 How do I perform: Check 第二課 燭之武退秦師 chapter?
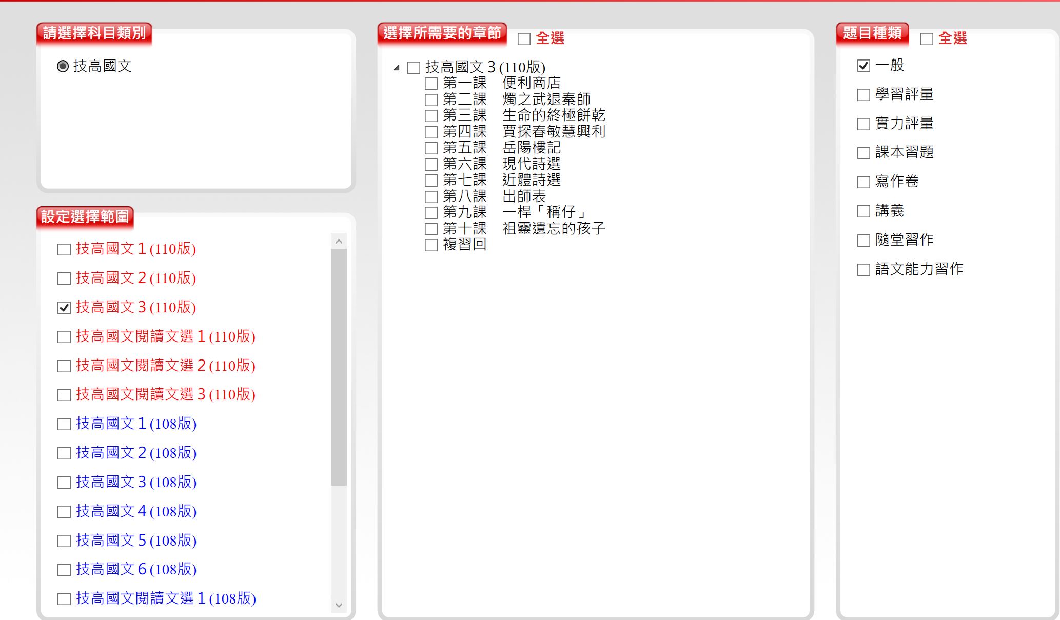(x=431, y=100)
